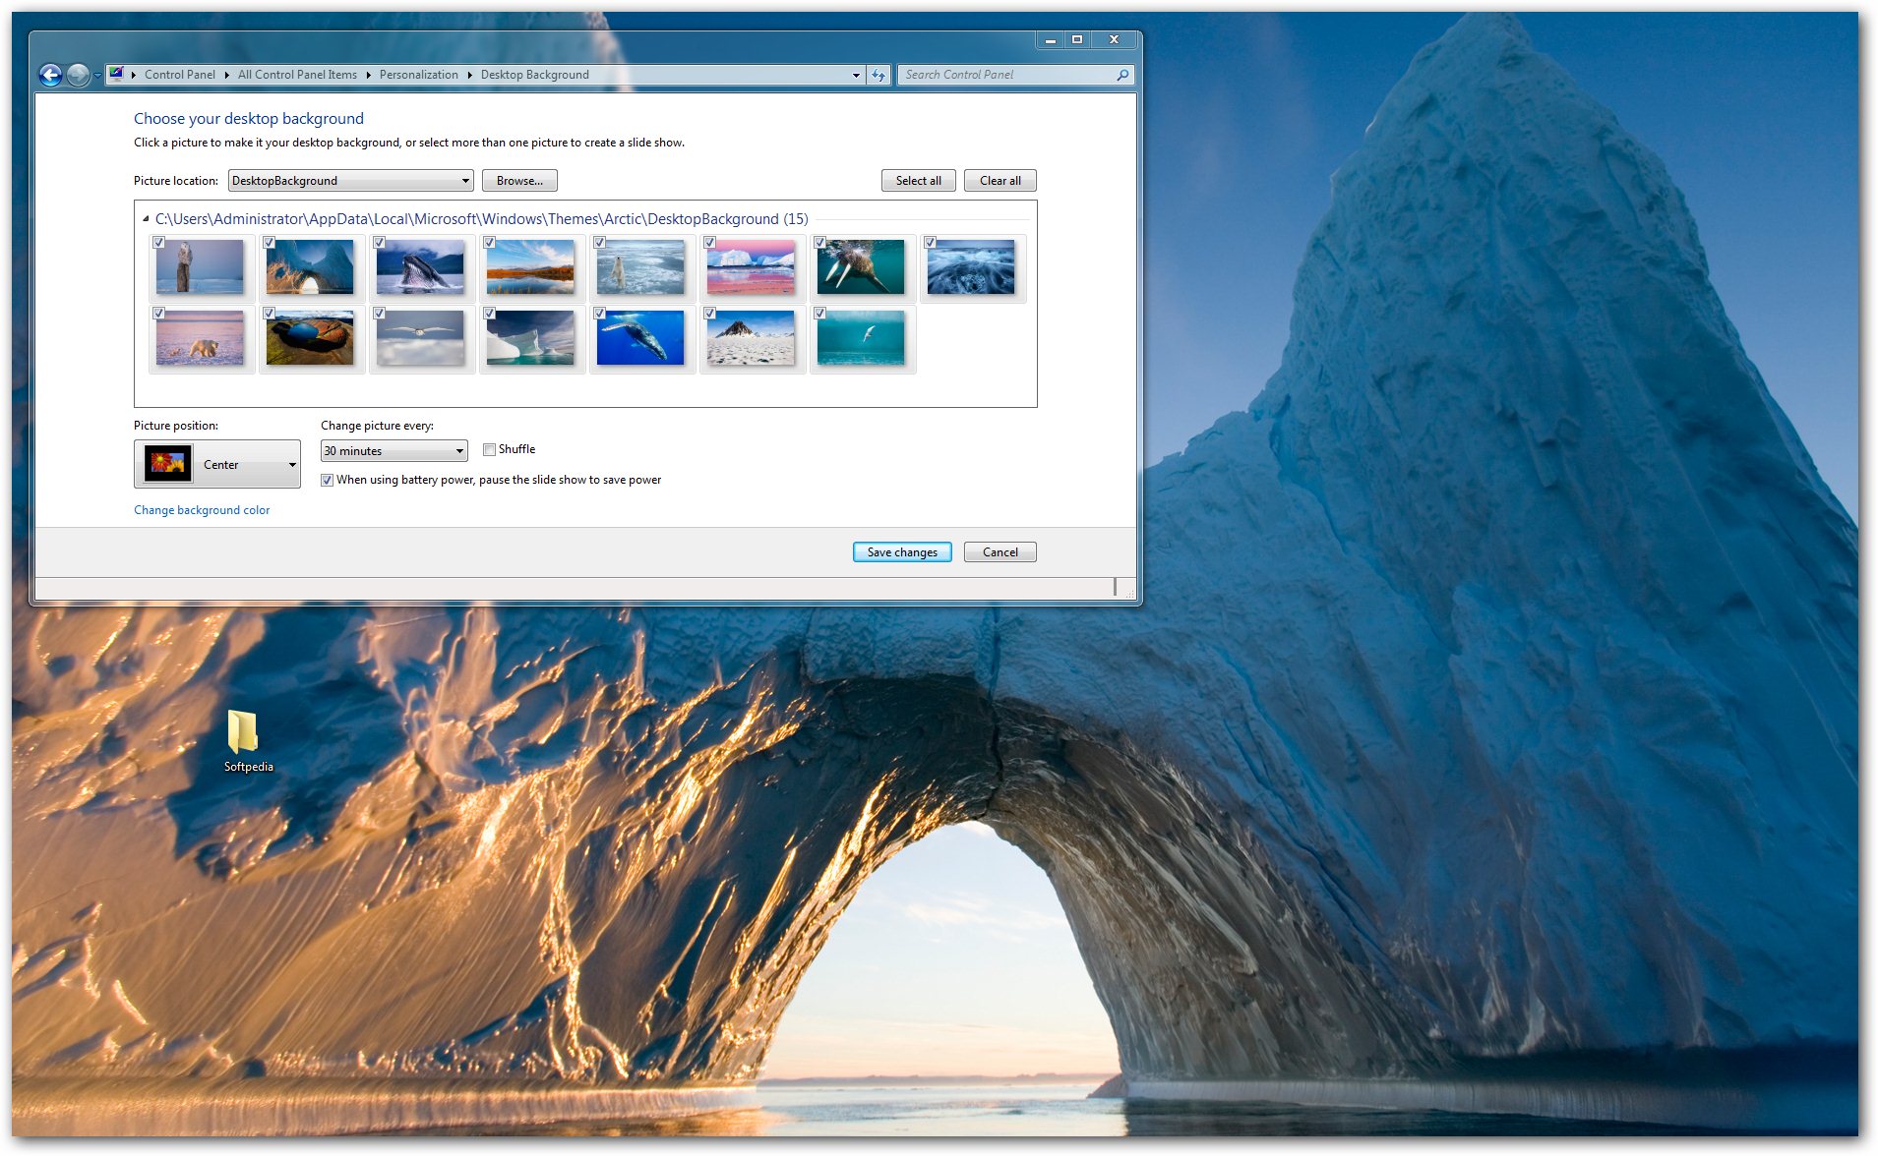The width and height of the screenshot is (1878, 1156).
Task: Select the owl on post wallpaper thumbnail
Action: [x=200, y=267]
